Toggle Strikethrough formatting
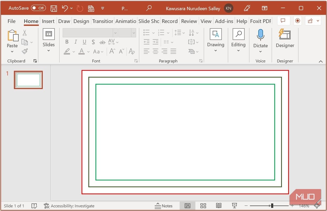Screen dimensions: 327x211 coord(102,42)
